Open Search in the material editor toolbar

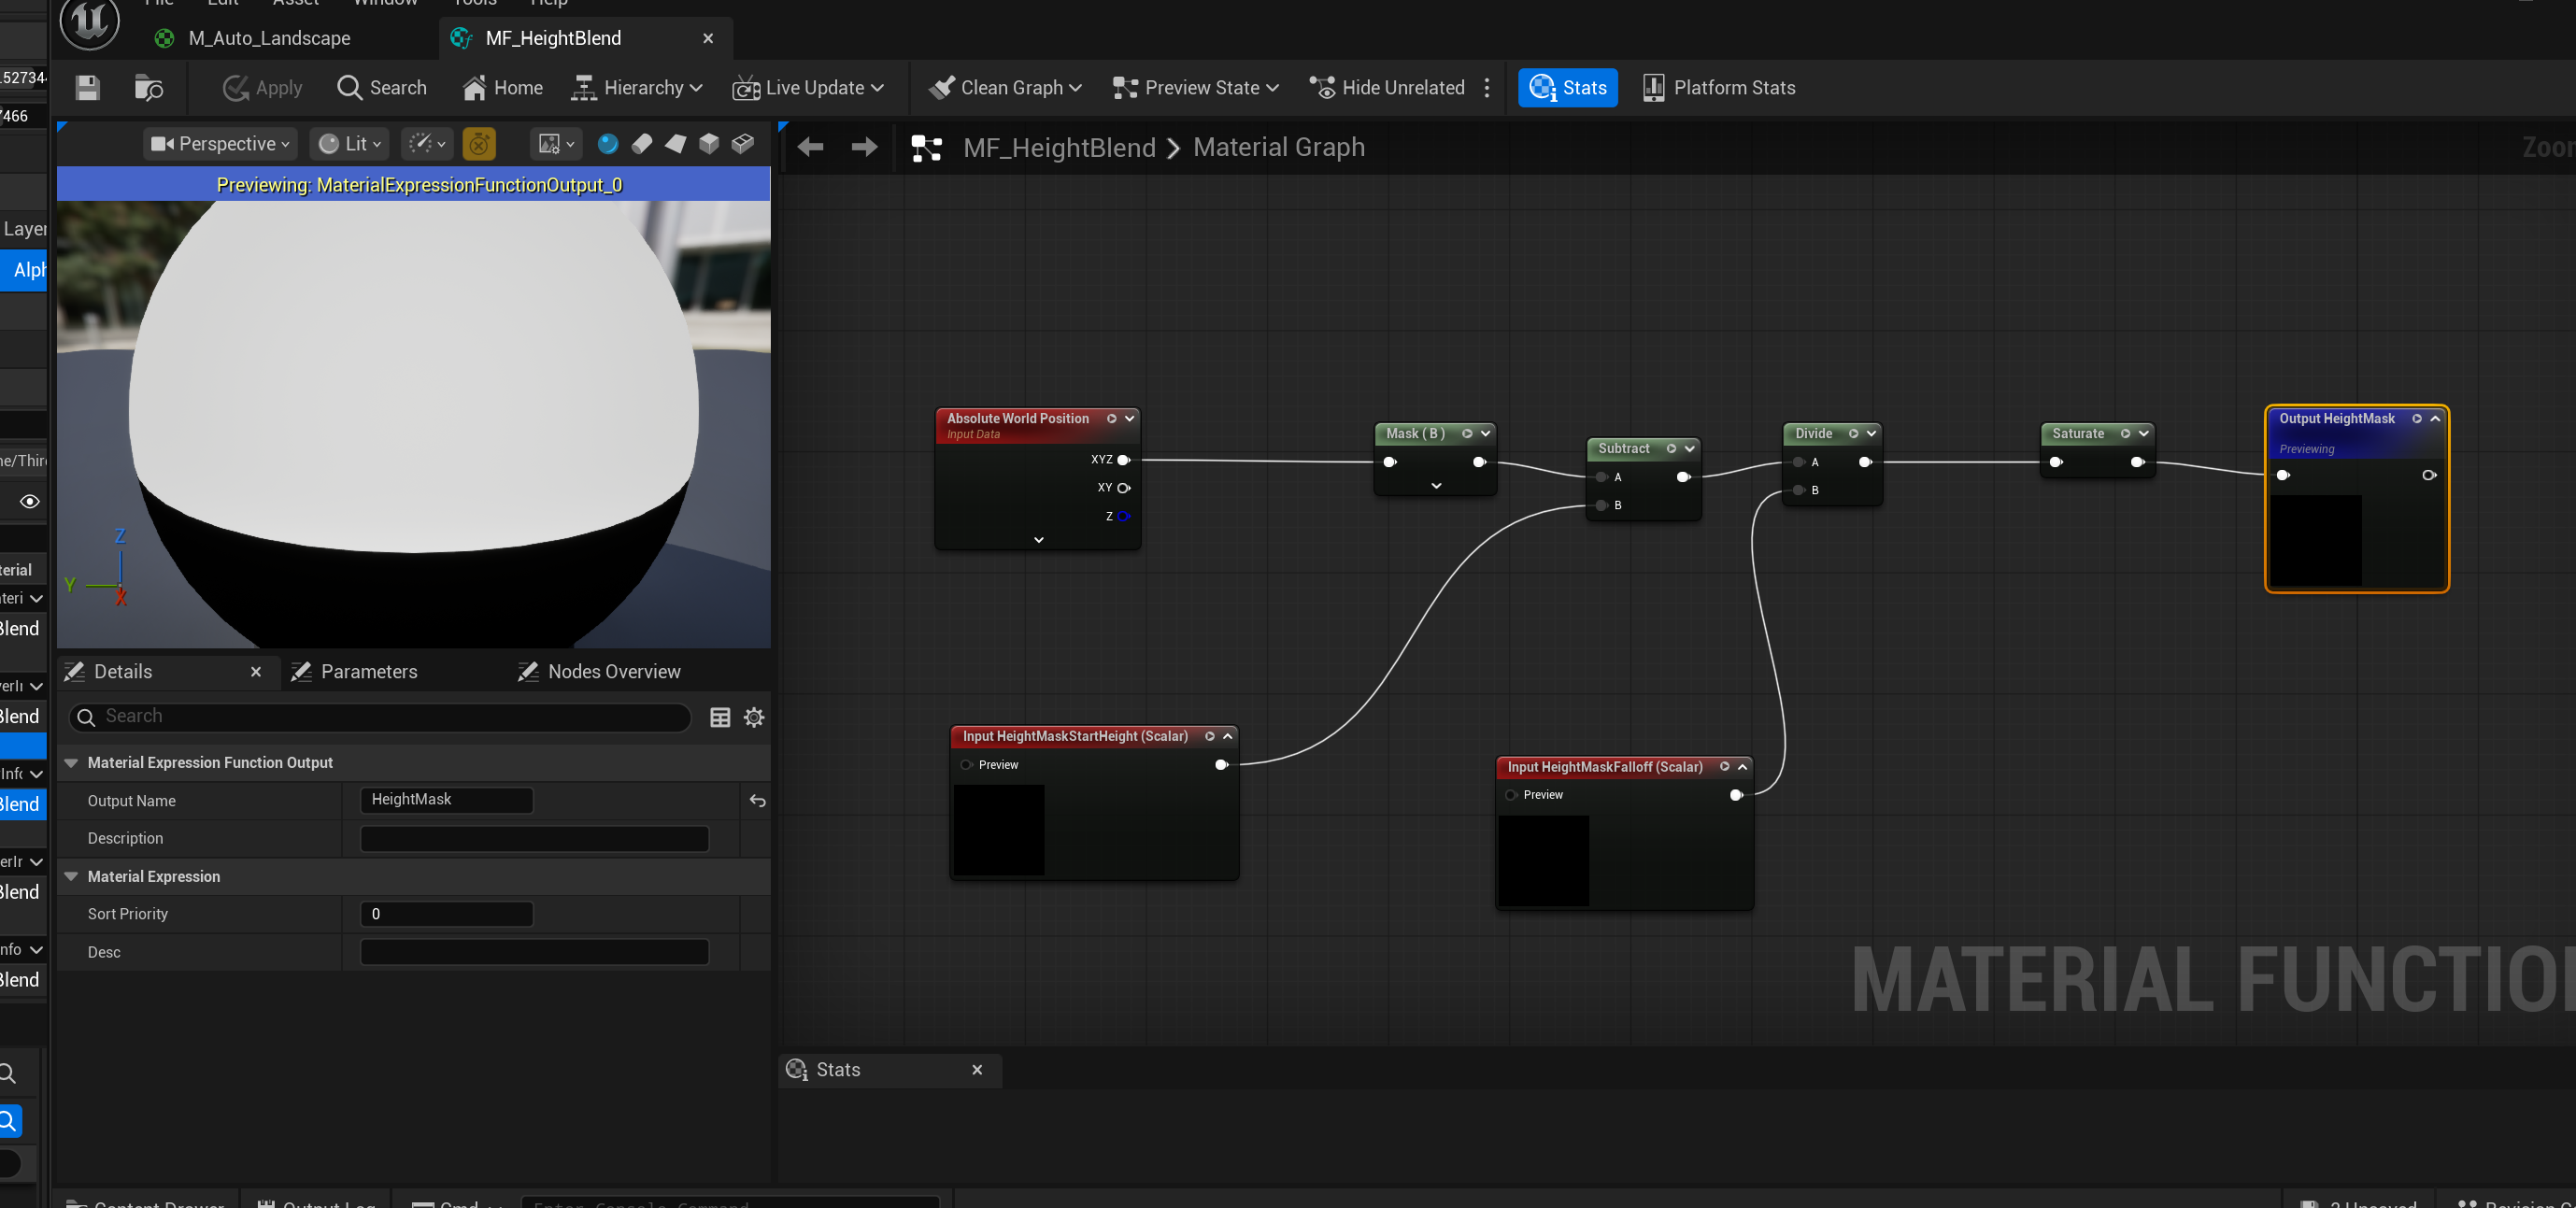pyautogui.click(x=382, y=88)
